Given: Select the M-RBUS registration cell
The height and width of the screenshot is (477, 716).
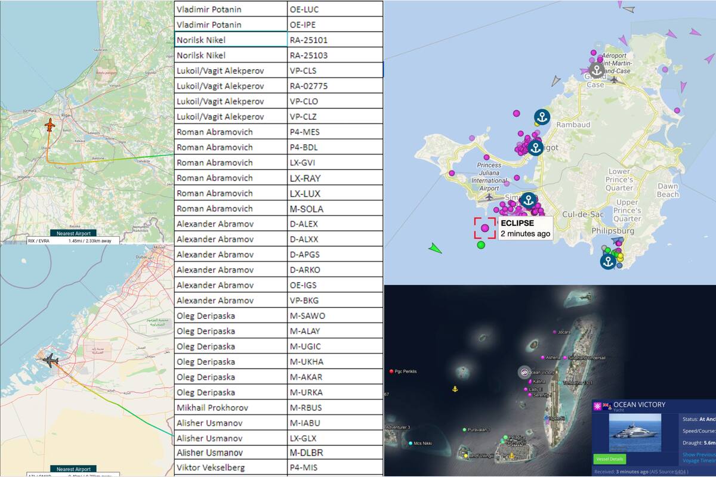Looking at the screenshot, I should coord(335,407).
